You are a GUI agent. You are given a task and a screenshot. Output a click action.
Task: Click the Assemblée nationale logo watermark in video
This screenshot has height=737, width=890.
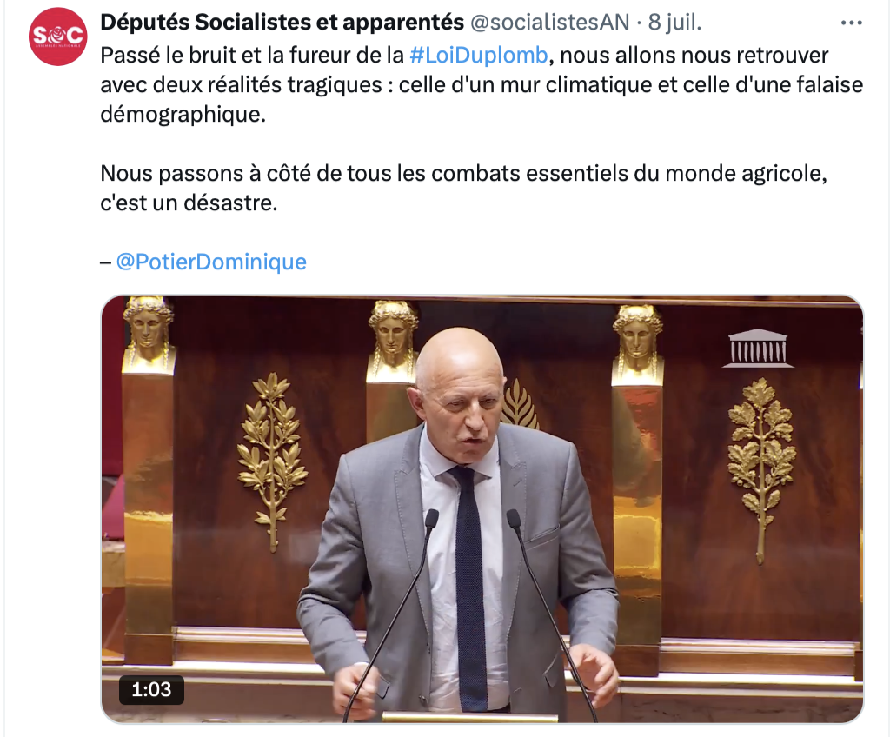click(758, 348)
